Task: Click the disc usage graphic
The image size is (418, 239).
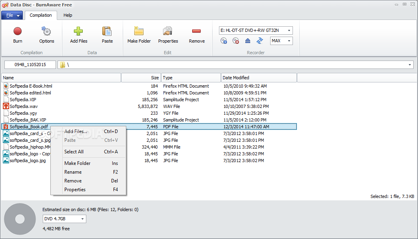Action: click(20, 219)
